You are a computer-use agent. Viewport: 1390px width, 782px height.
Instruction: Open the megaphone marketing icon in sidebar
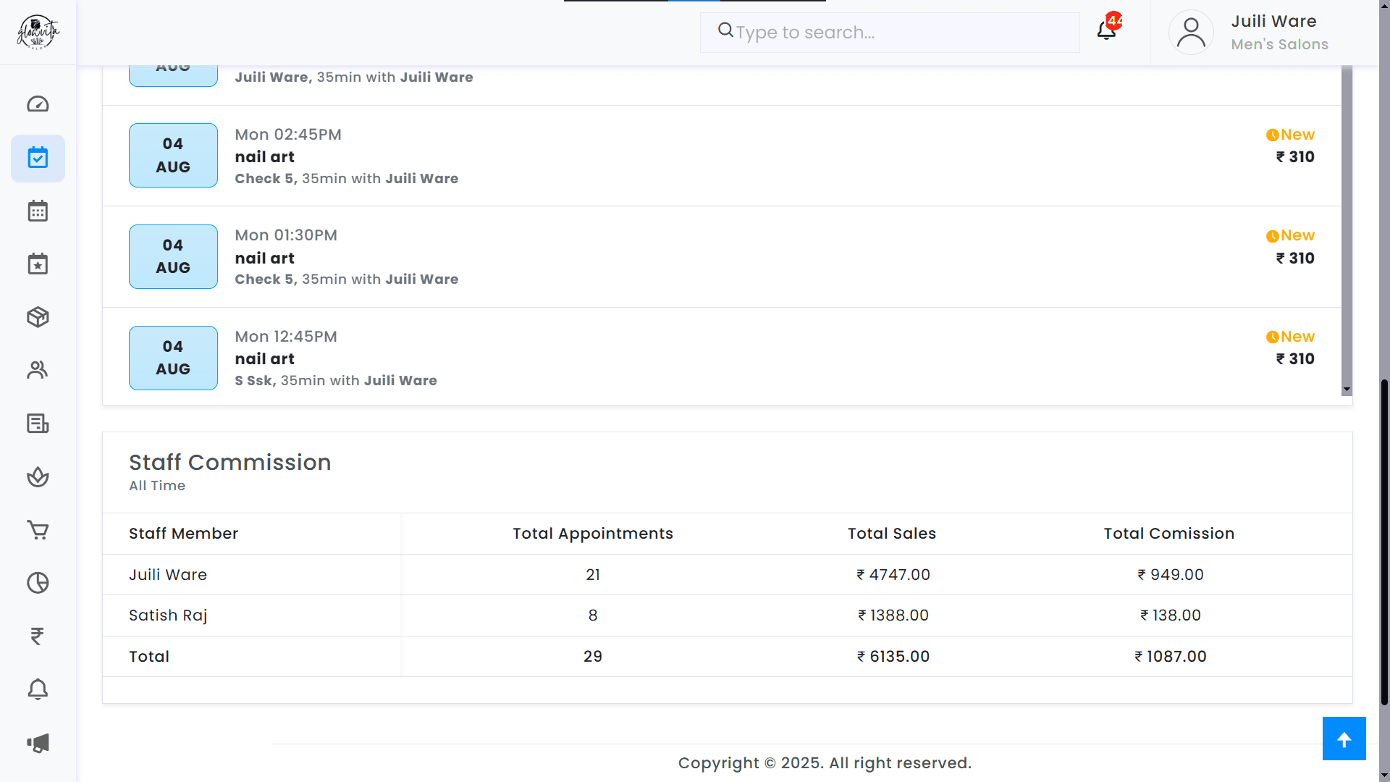38,743
